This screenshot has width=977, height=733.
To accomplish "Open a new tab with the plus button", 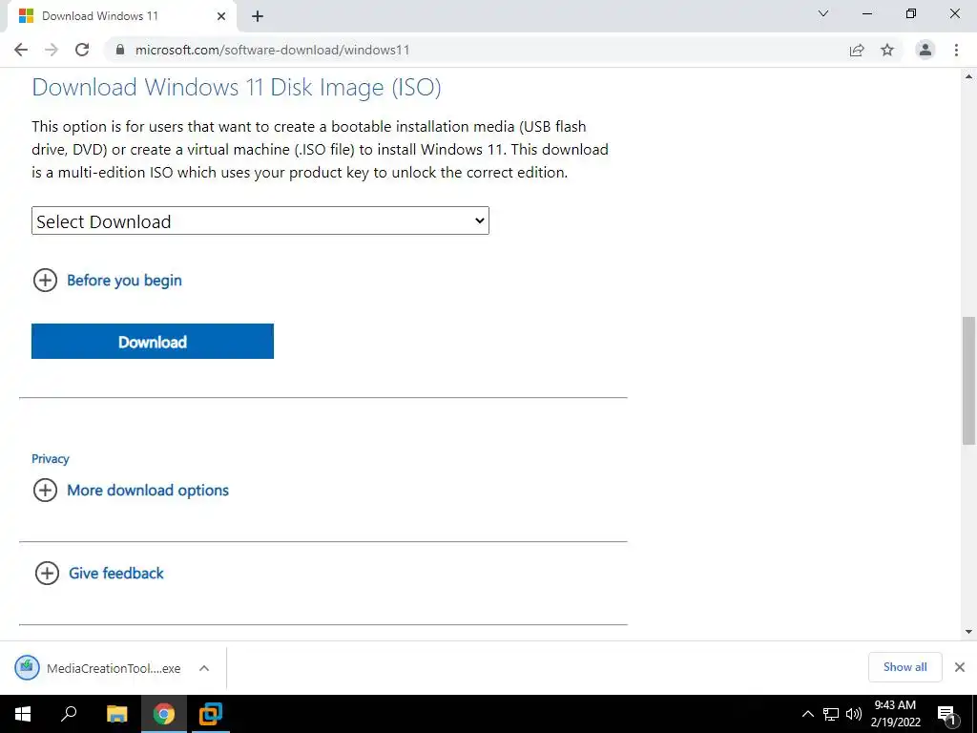I will (258, 16).
